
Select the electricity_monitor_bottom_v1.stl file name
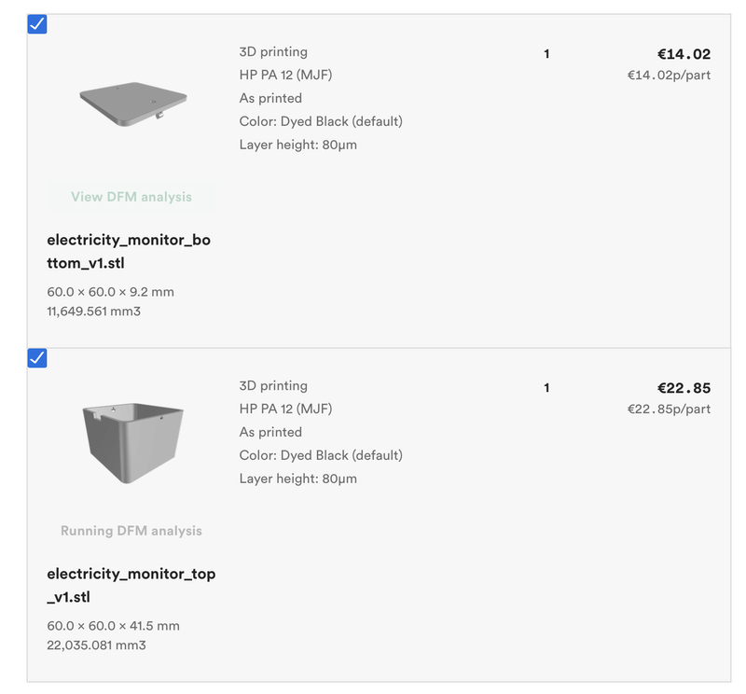click(x=129, y=252)
